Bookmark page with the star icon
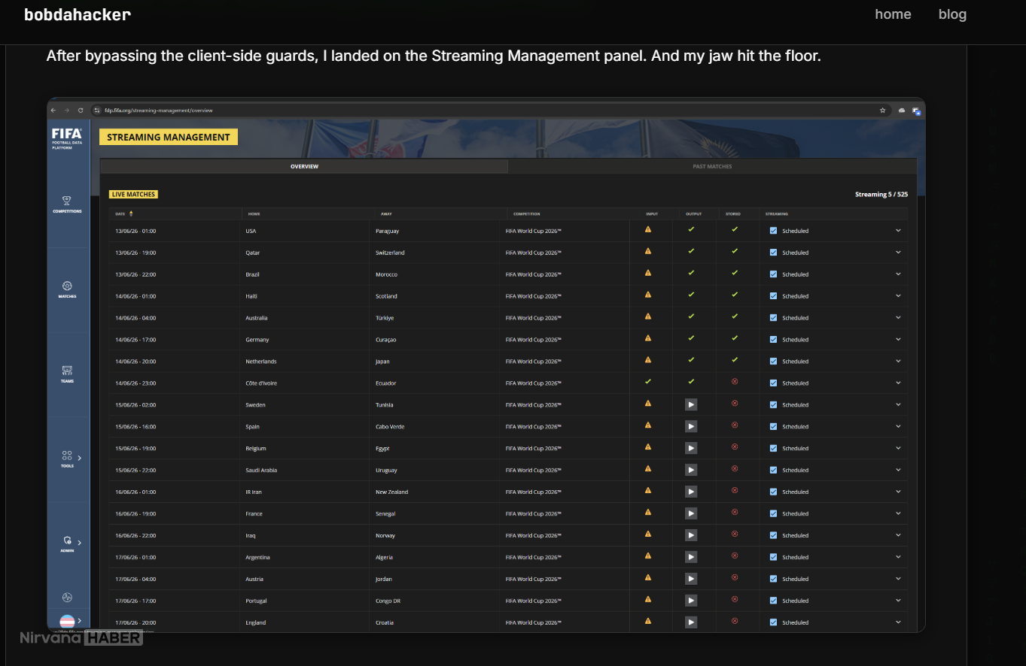The height and width of the screenshot is (666, 1026). pos(883,110)
